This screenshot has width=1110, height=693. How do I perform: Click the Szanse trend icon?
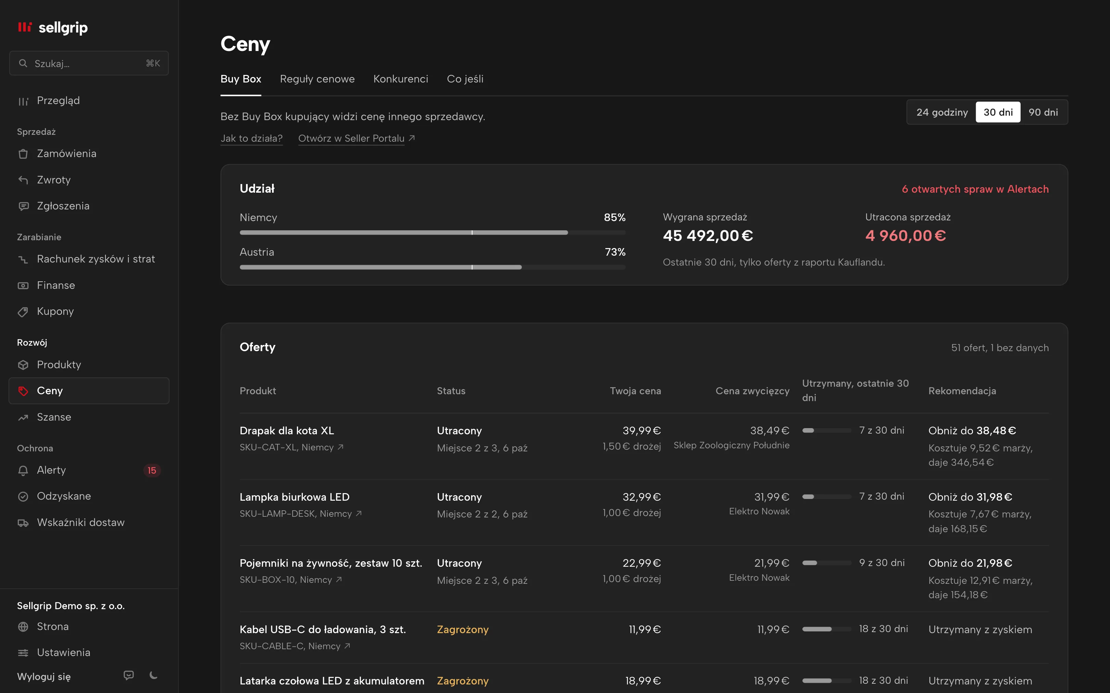(23, 418)
